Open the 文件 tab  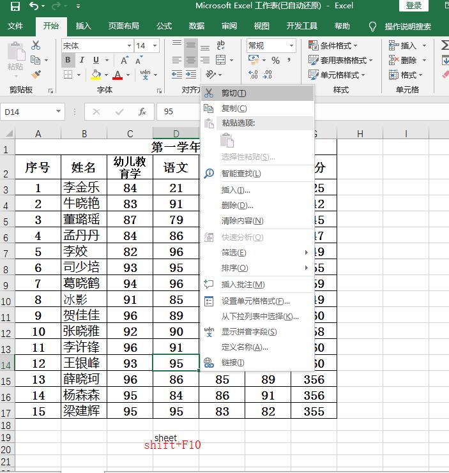15,26
